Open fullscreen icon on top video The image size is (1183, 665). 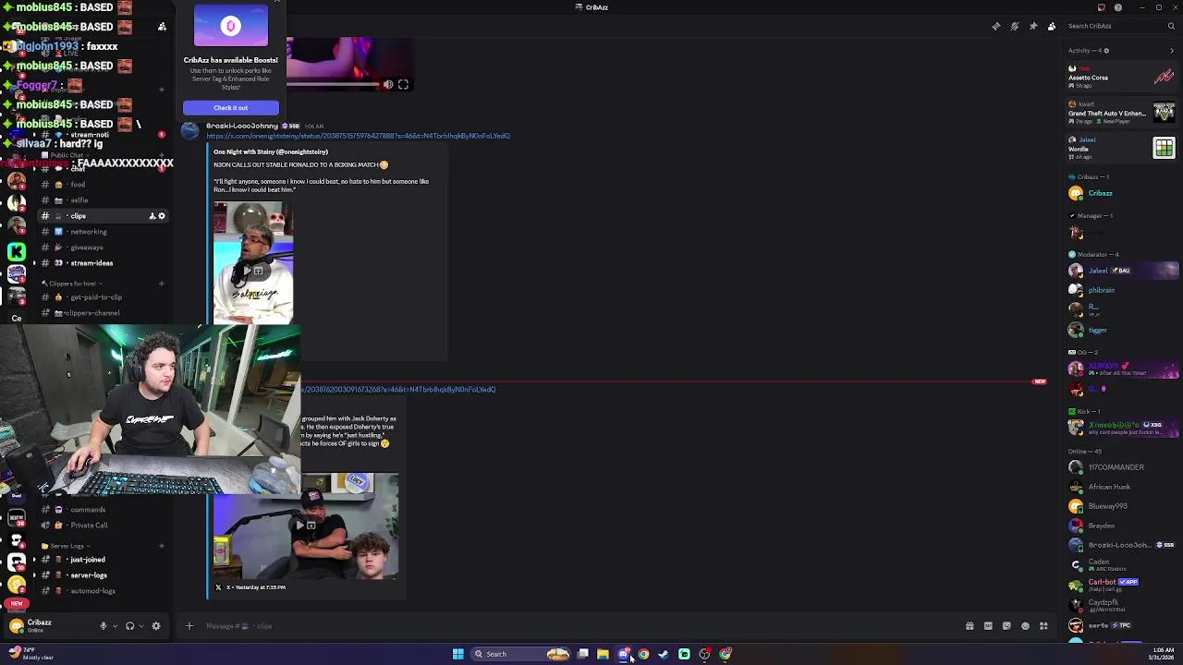[403, 84]
